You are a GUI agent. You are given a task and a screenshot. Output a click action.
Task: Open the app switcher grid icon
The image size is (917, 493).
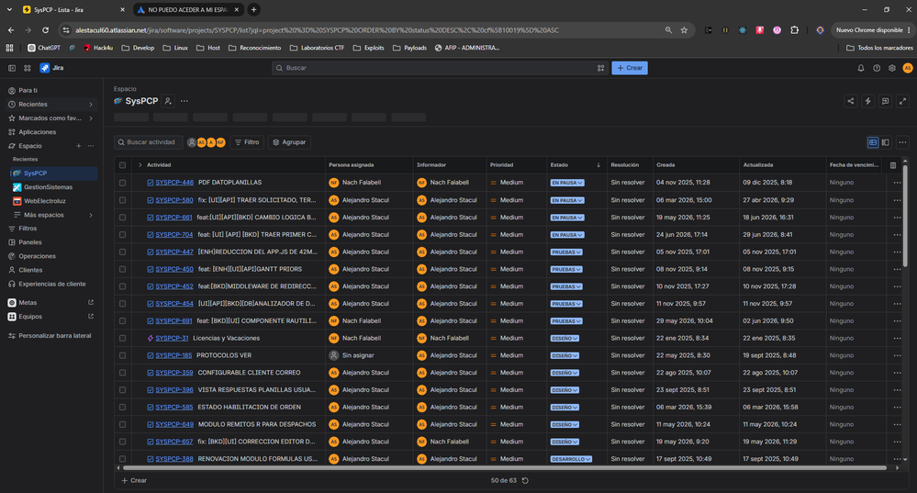point(27,68)
